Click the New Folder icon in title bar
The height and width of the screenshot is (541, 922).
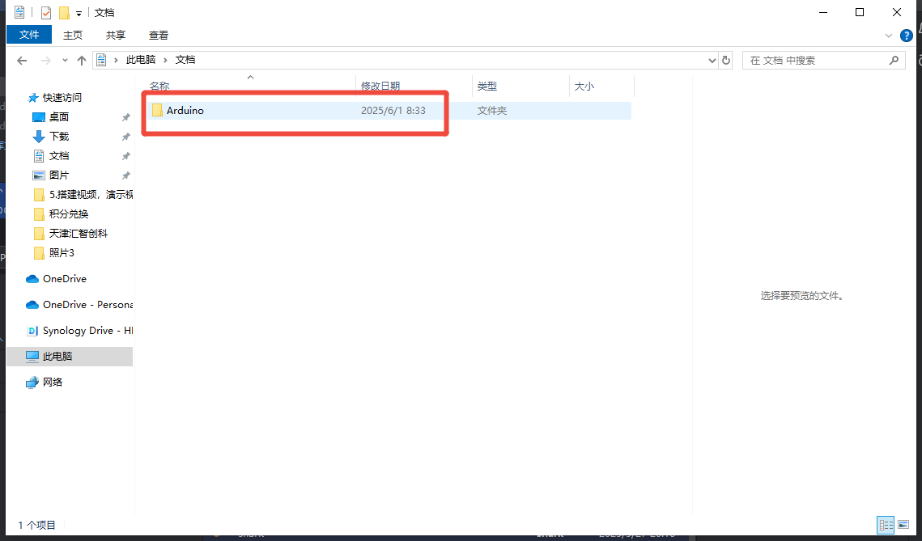[64, 13]
